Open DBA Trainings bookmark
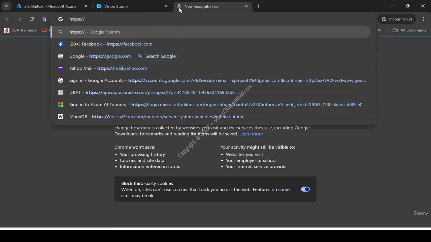Viewport: 431px width, 242px height. [20, 30]
